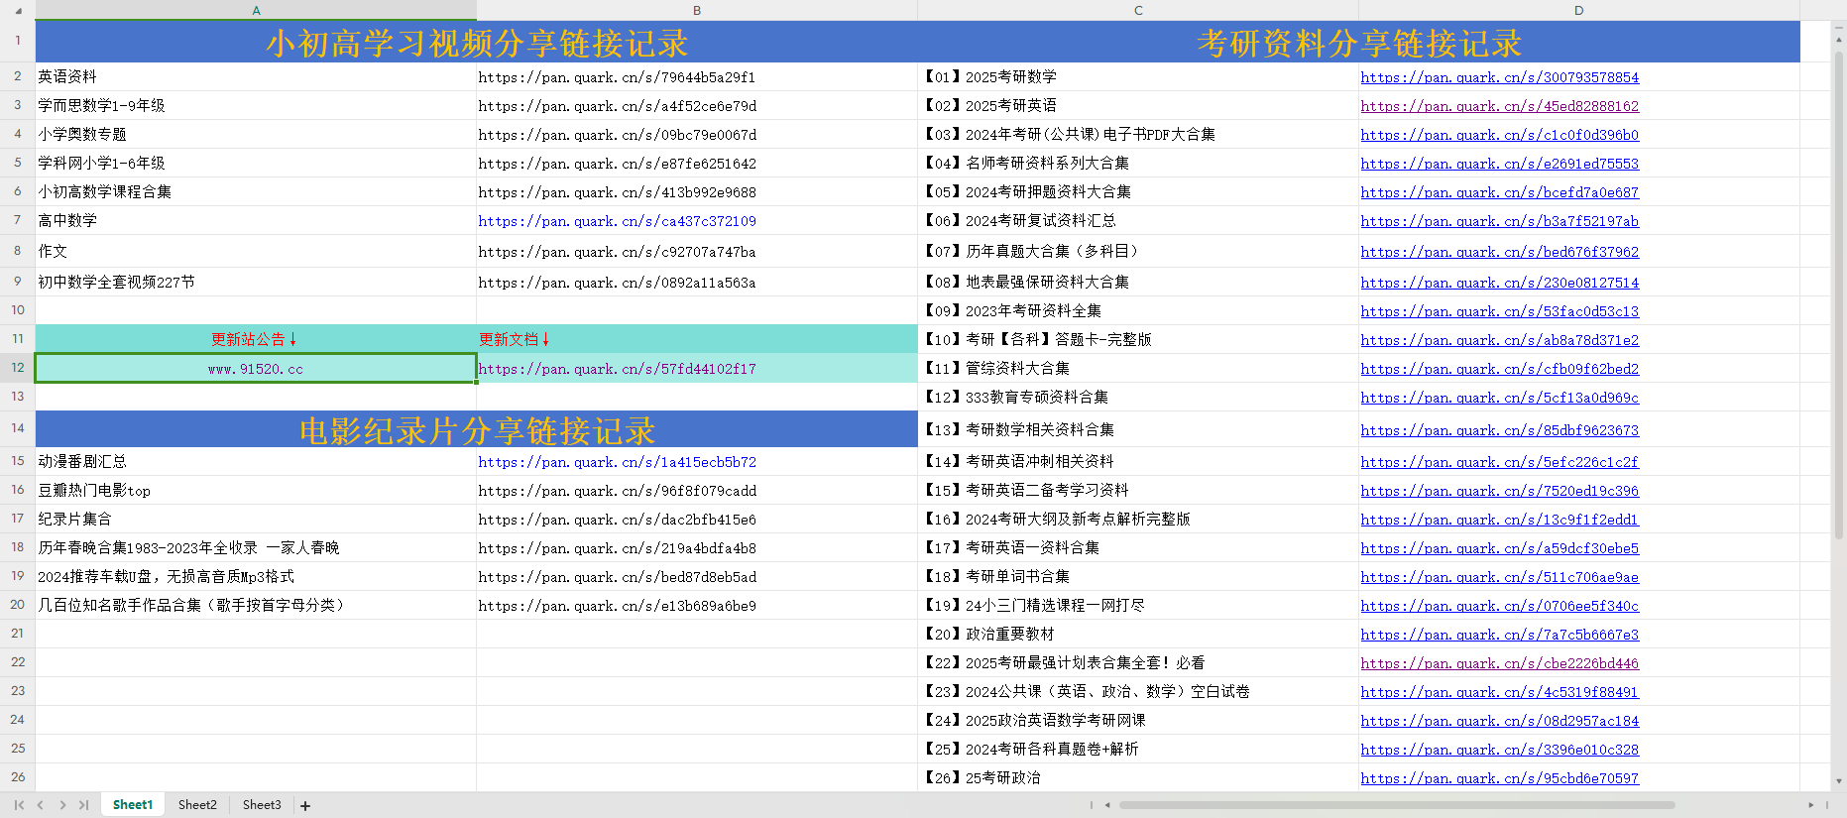This screenshot has width=1847, height=818.
Task: Switch to Sheet2 tab
Action: point(197,805)
